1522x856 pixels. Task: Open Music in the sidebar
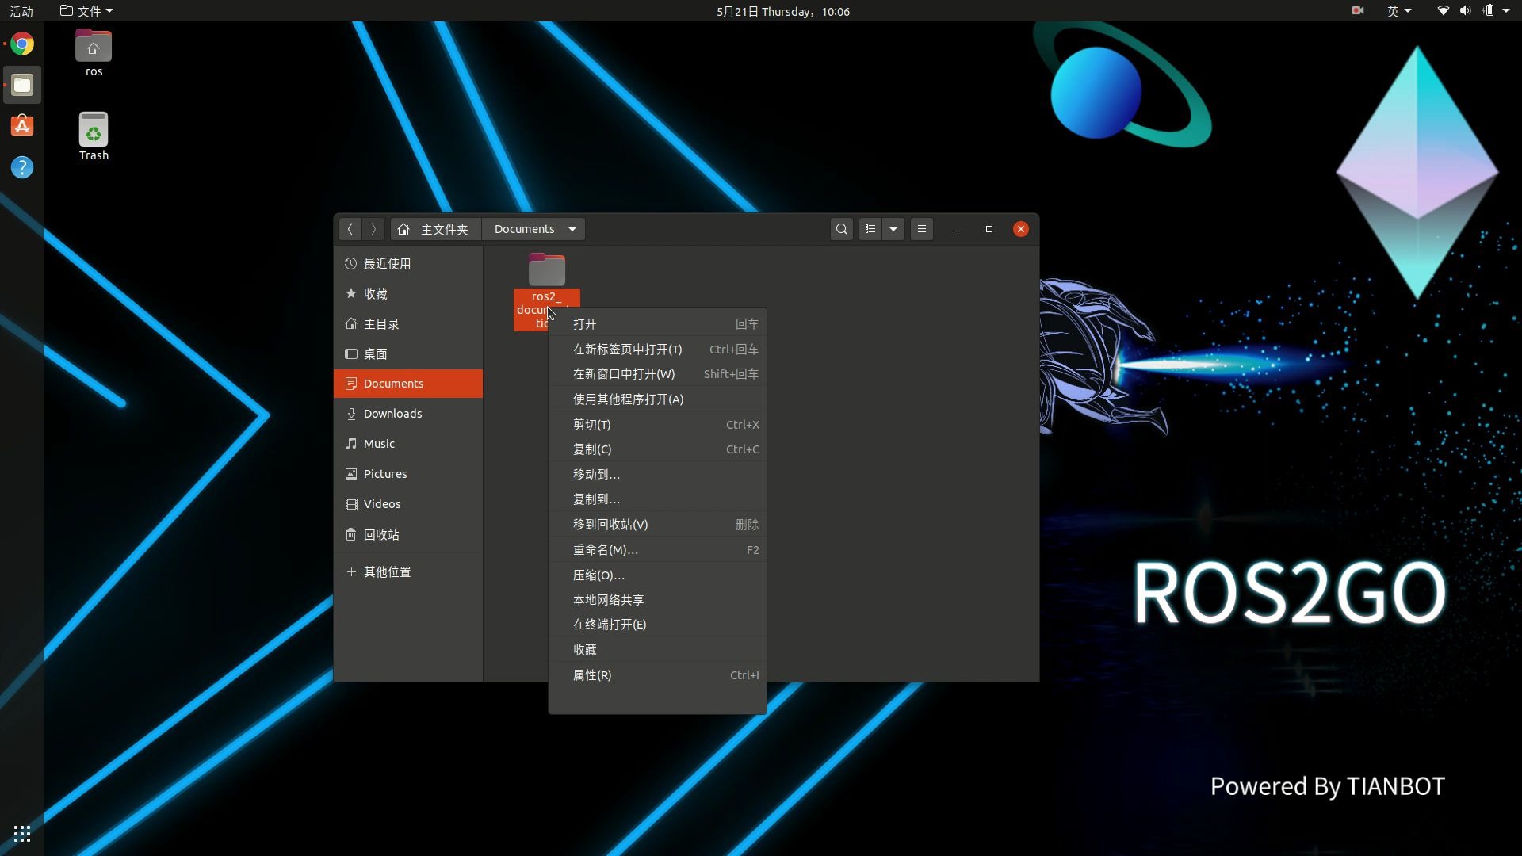pyautogui.click(x=408, y=444)
